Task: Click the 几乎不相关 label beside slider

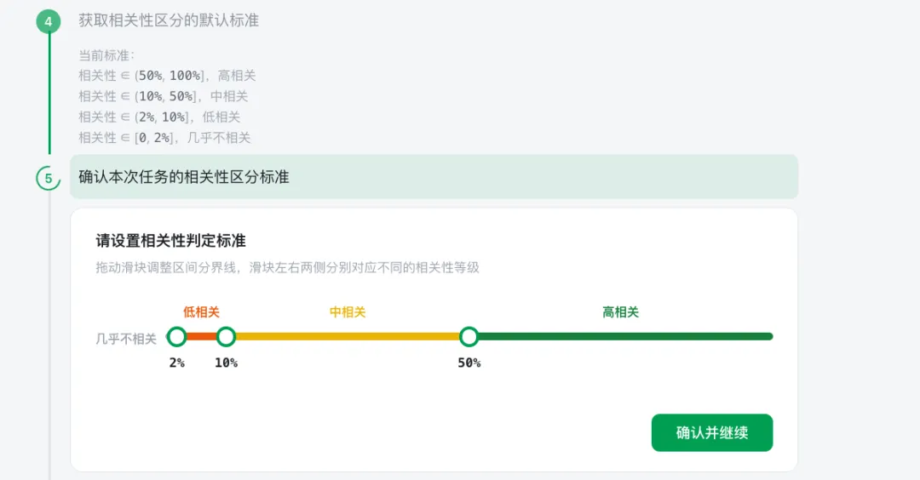Action: pos(126,339)
